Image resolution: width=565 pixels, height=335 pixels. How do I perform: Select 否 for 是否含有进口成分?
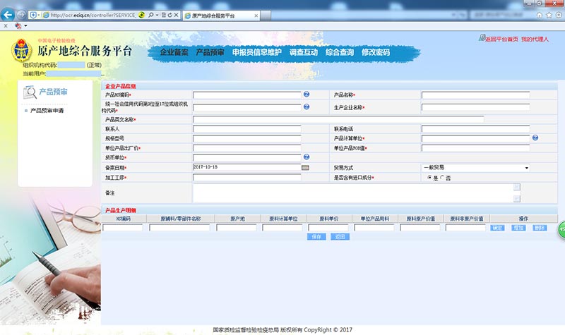click(442, 178)
